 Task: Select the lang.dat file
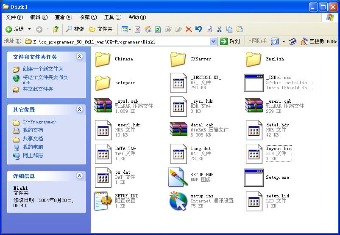[x=191, y=153]
